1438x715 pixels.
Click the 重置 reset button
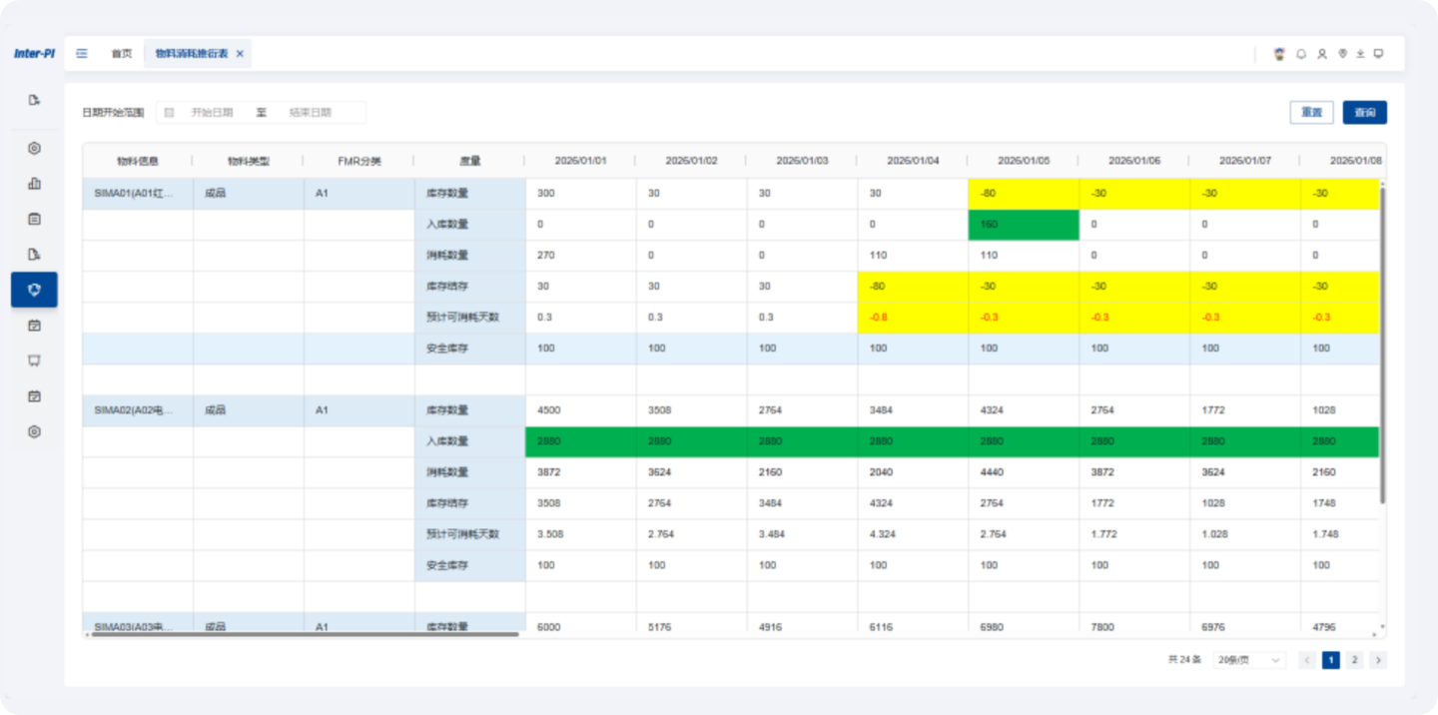pyautogui.click(x=1311, y=113)
